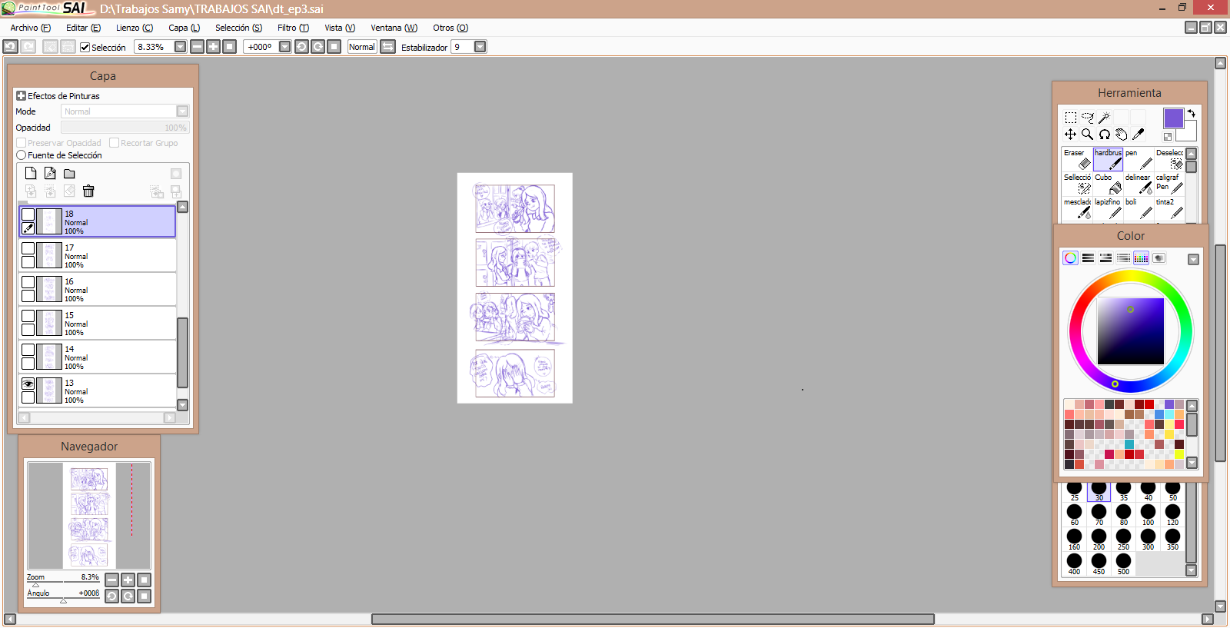Screen dimensions: 1230x628
Task: Open the Filtro menu
Action: pyautogui.click(x=292, y=28)
